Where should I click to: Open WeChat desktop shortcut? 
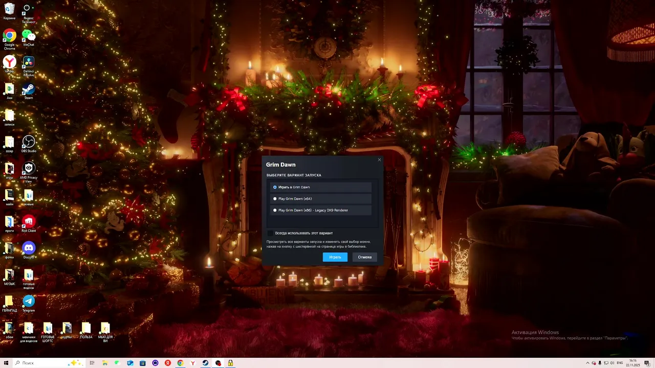(x=29, y=38)
